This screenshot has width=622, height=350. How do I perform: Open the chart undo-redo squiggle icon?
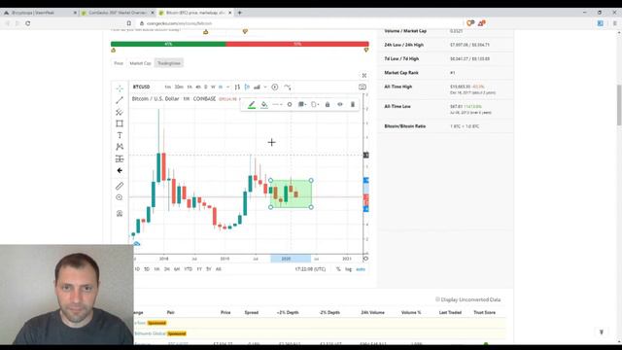pyautogui.click(x=288, y=87)
